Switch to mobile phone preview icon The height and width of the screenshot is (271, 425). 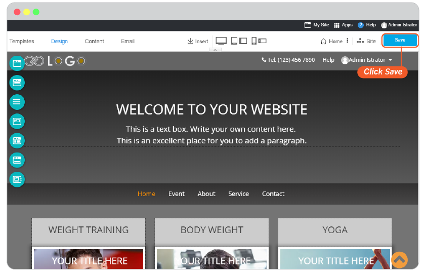(x=253, y=41)
